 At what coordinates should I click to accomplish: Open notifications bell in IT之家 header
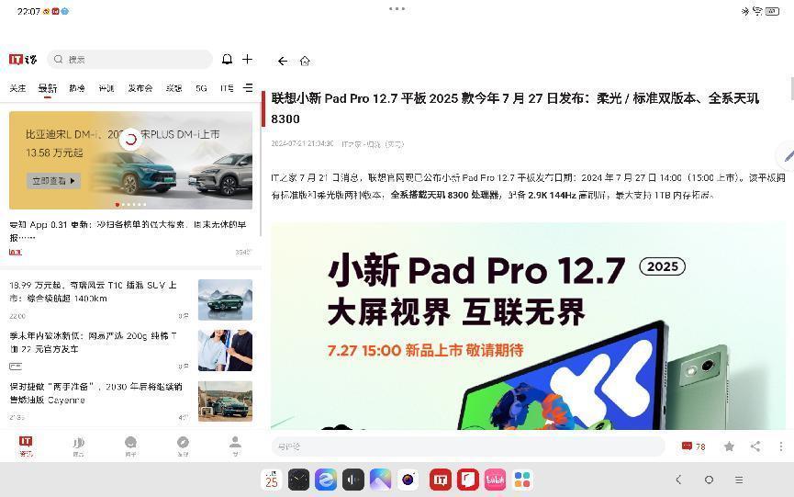point(228,59)
